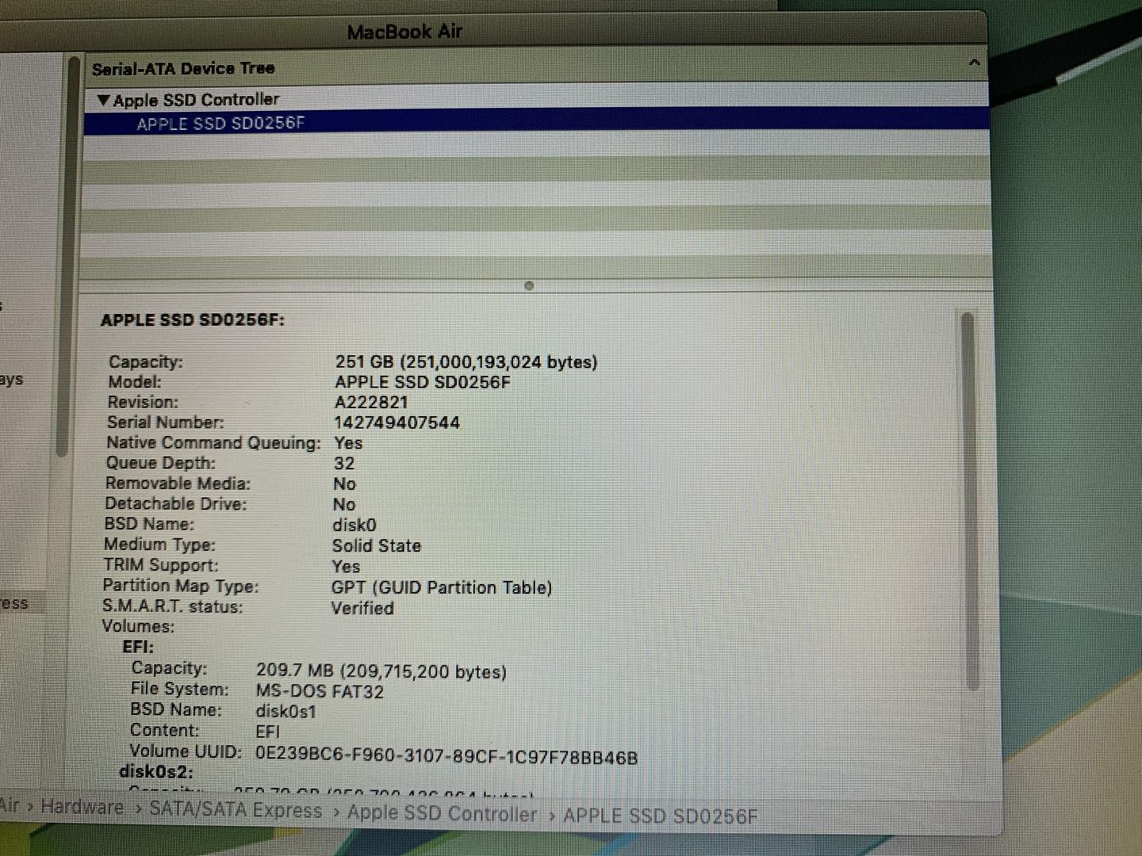Click the Volume UUID: label
This screenshot has width=1142, height=856.
click(x=186, y=751)
